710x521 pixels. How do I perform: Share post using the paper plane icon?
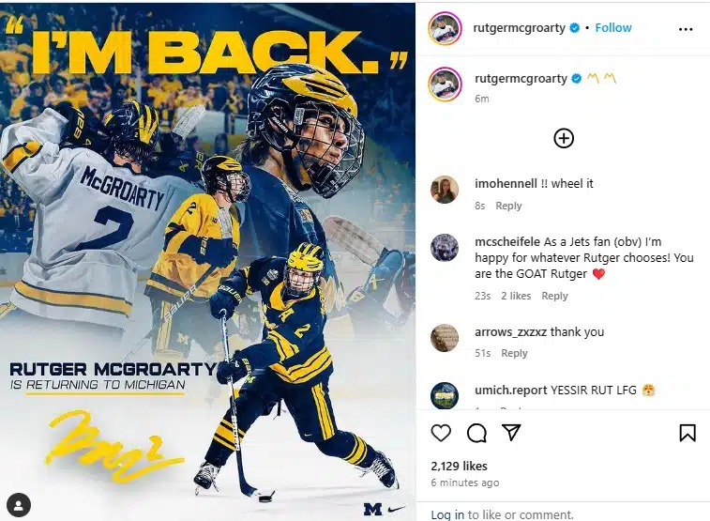pyautogui.click(x=512, y=433)
